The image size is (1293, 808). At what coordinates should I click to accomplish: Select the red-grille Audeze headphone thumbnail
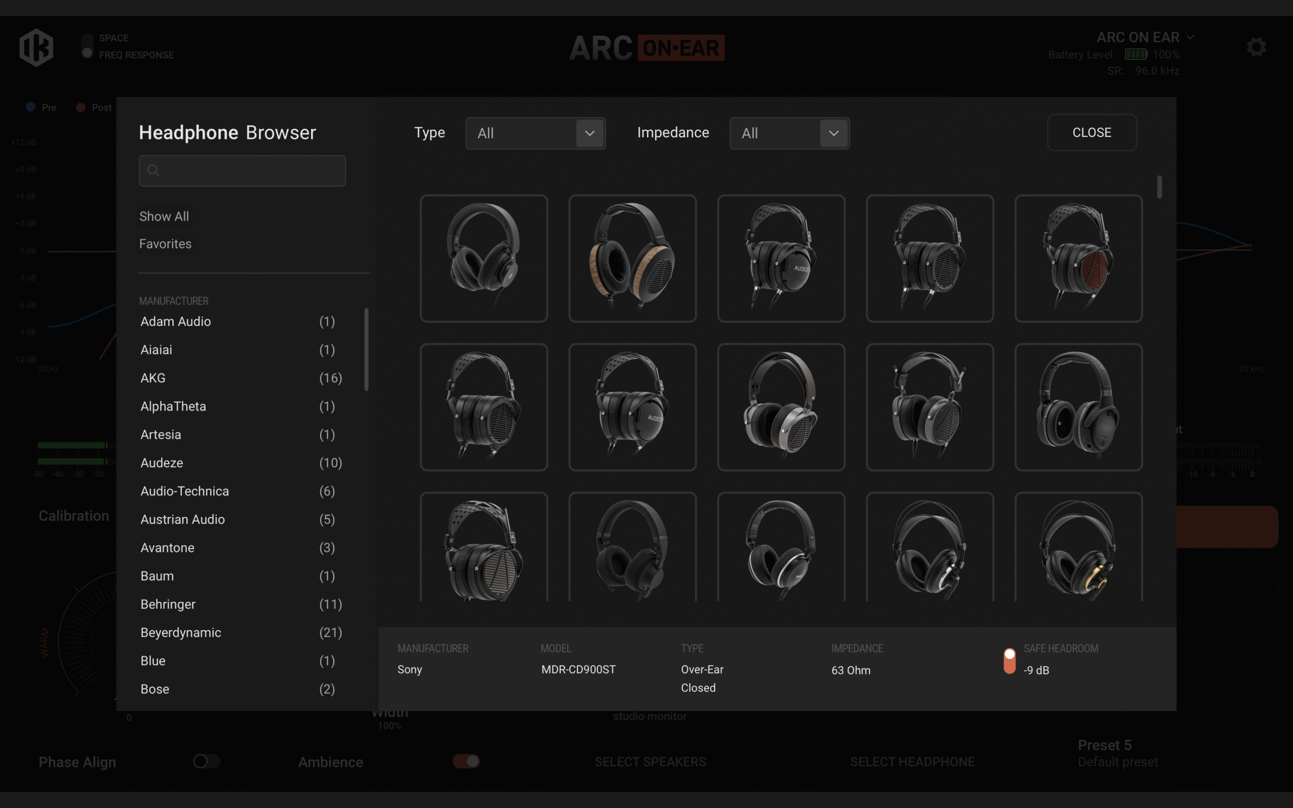pyautogui.click(x=1078, y=258)
